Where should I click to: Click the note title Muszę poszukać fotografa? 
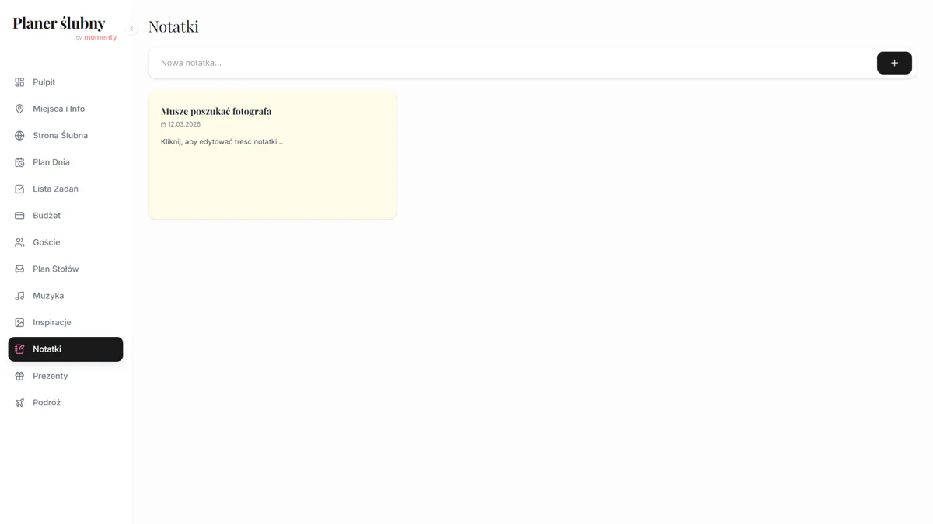click(216, 111)
